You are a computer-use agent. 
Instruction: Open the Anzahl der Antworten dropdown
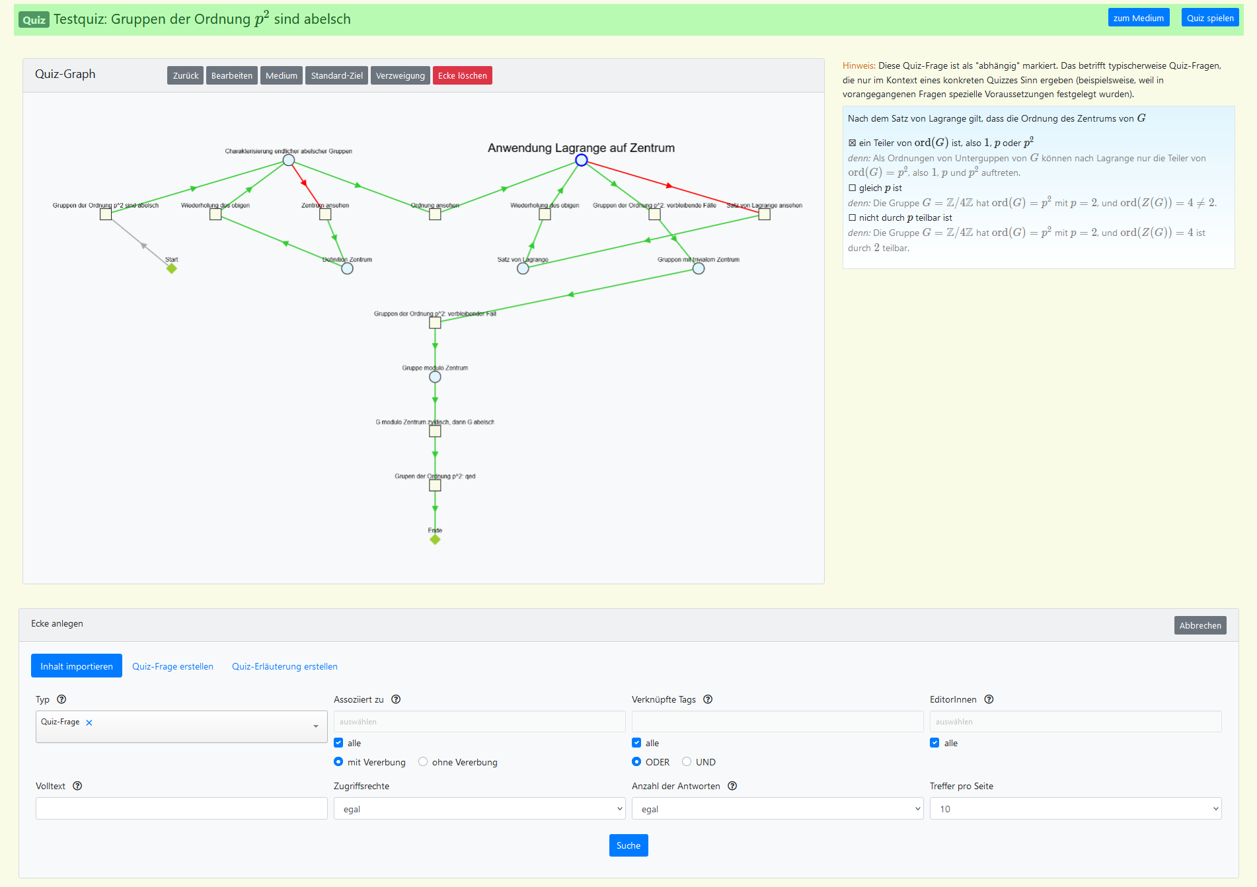[x=777, y=808]
